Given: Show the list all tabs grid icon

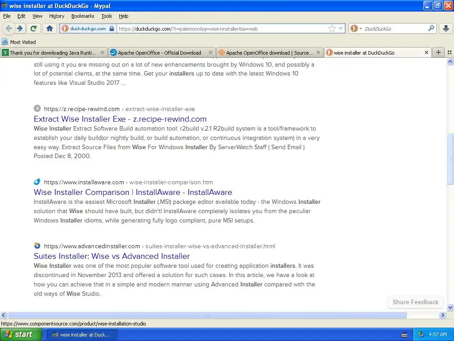Looking at the screenshot, I should coord(450,52).
